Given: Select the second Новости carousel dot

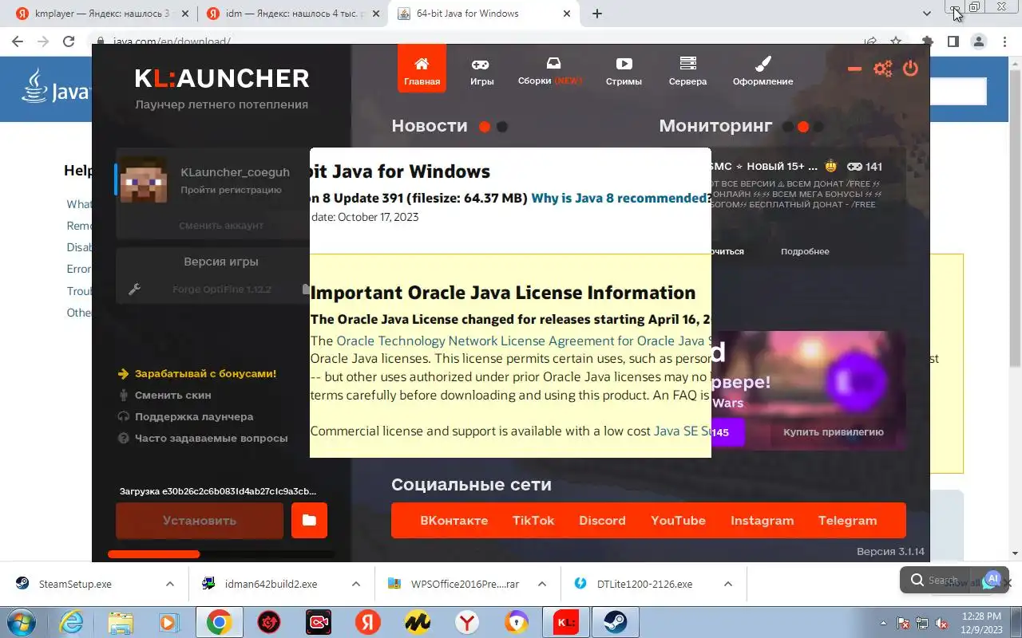Looking at the screenshot, I should click(501, 126).
